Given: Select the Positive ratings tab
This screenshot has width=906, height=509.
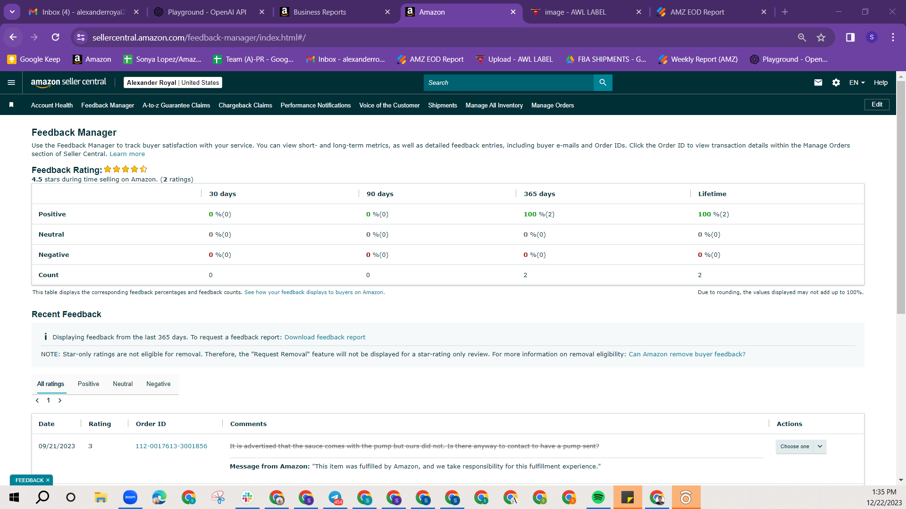Looking at the screenshot, I should point(88,384).
